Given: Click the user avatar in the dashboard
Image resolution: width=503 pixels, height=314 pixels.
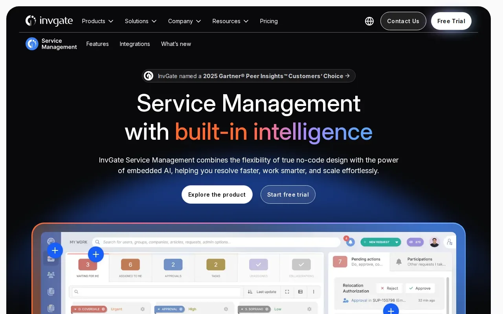Looking at the screenshot, I should tap(434, 242).
